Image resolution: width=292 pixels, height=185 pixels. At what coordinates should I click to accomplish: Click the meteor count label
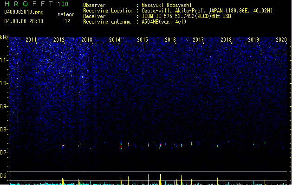66,14
